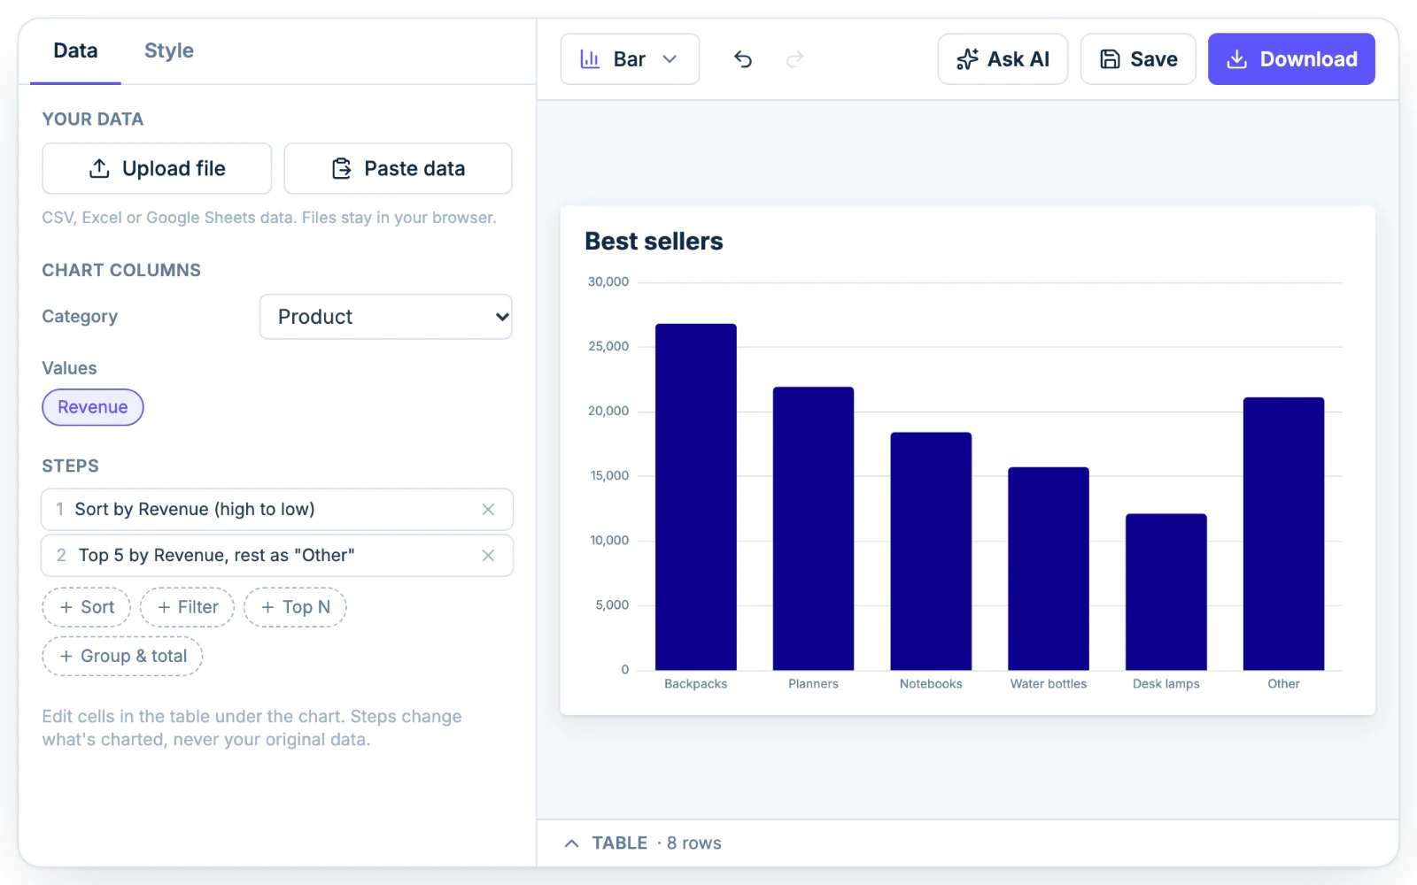Viewport: 1417px width, 885px height.
Task: Expand the TABLE panel chevron
Action: tap(572, 843)
